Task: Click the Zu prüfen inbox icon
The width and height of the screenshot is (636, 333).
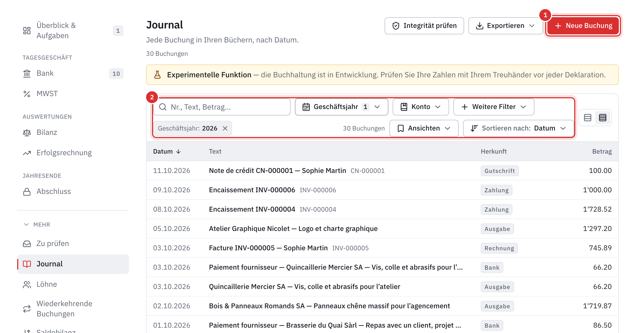Action: point(27,244)
